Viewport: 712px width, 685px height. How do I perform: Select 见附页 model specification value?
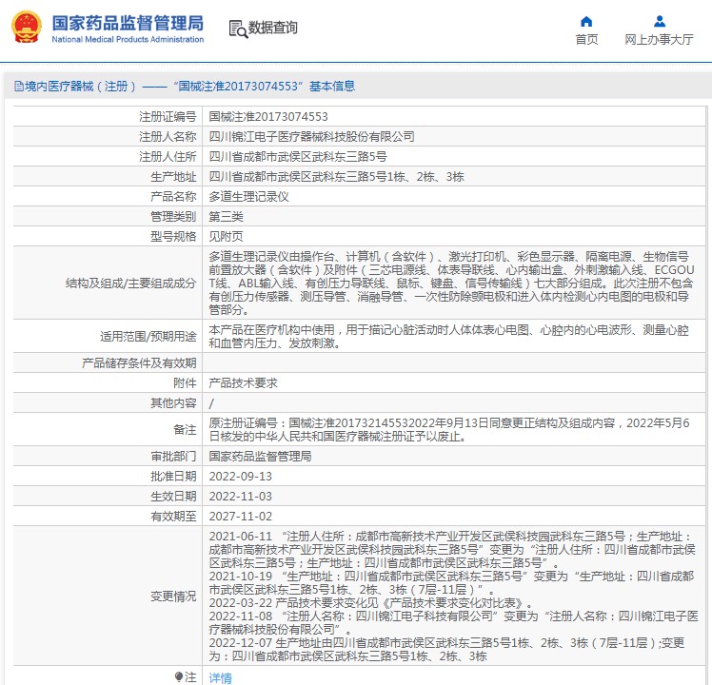pyautogui.click(x=227, y=237)
